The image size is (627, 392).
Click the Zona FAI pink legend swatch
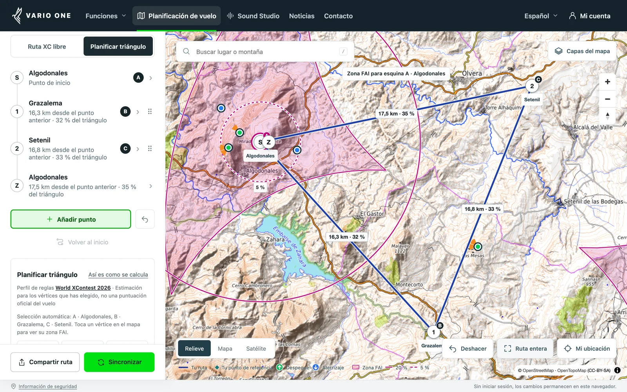(x=356, y=367)
